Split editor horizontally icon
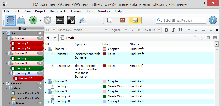221x106 pixels. click(x=215, y=37)
